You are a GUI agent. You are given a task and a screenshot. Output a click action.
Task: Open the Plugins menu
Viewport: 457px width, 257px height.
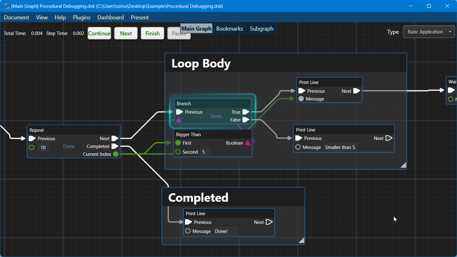tap(82, 17)
